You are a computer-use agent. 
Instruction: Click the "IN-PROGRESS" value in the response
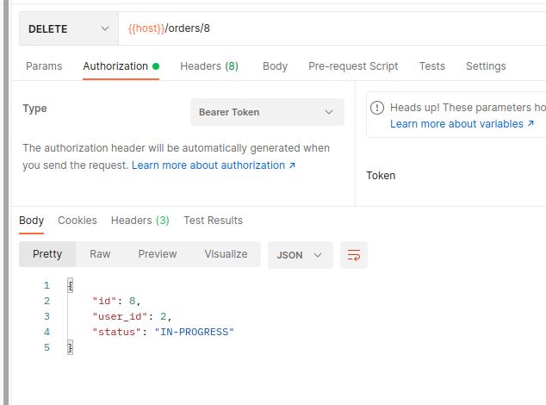(x=194, y=332)
